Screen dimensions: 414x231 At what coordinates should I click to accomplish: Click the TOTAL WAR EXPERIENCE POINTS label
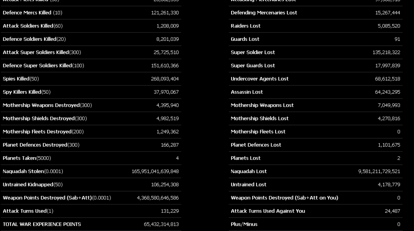[42, 224]
